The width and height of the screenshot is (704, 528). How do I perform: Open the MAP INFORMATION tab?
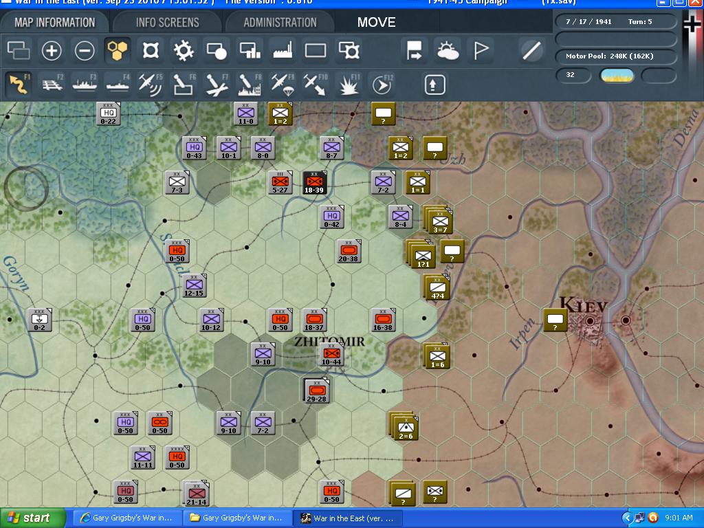point(54,23)
